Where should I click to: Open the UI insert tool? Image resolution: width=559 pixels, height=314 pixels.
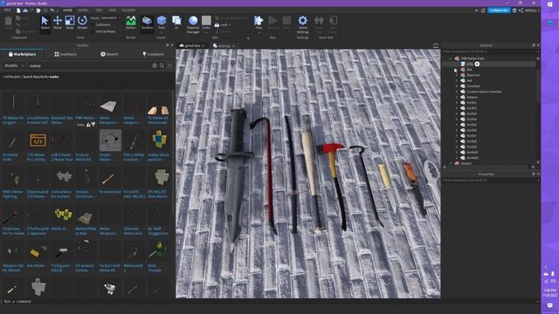(176, 23)
